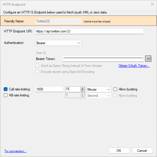Click the interval value 15 box
This screenshot has height=157, width=157.
[73, 89]
